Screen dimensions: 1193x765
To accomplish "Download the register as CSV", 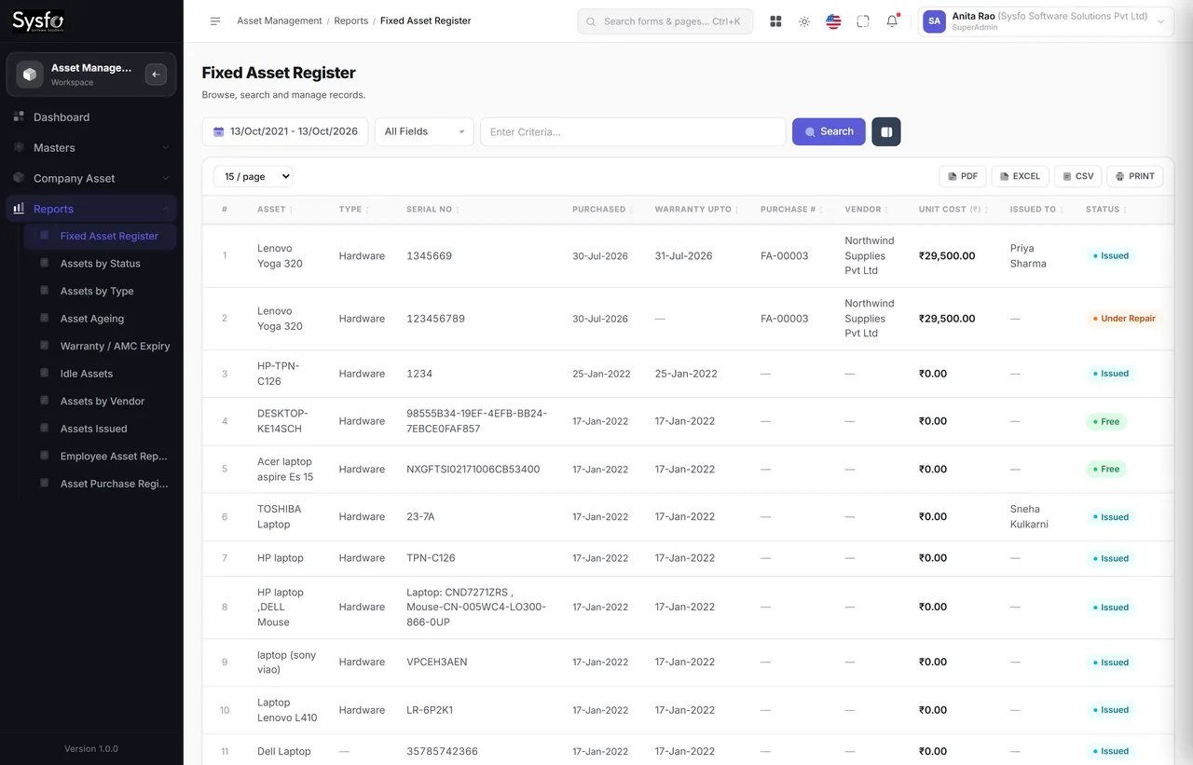I will [1078, 176].
